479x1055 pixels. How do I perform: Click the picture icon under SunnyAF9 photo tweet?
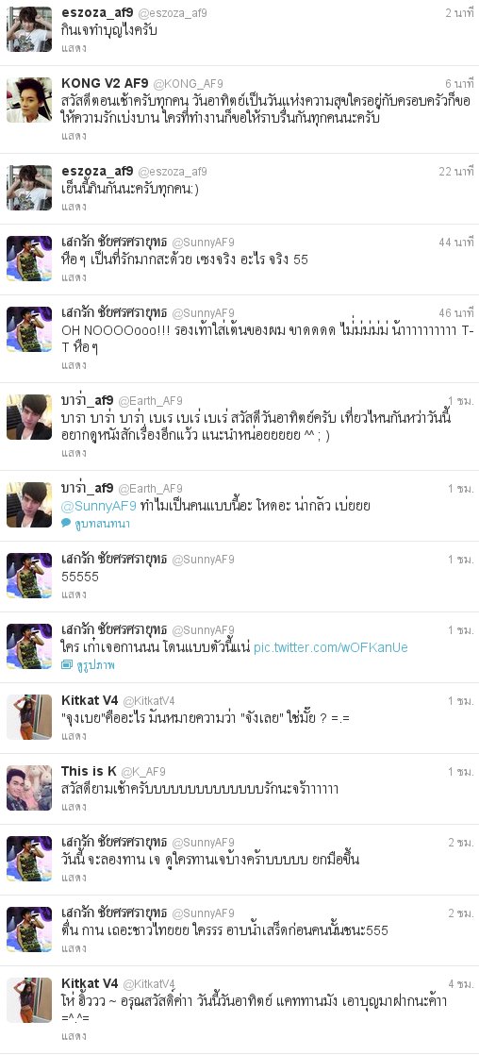point(66,664)
